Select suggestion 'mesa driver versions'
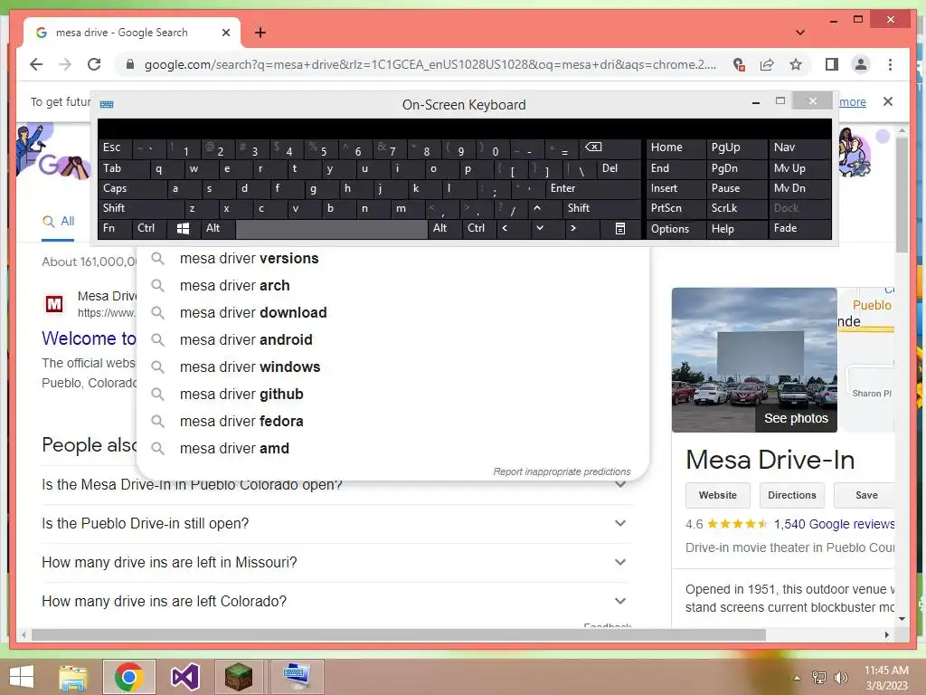The width and height of the screenshot is (926, 695). (x=392, y=258)
